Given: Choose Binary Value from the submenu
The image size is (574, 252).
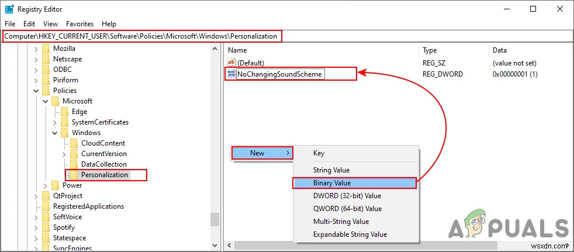Looking at the screenshot, I should point(354,183).
